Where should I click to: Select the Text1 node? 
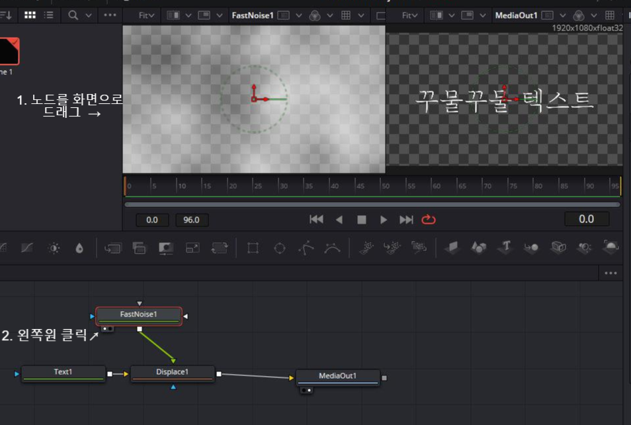pyautogui.click(x=63, y=373)
